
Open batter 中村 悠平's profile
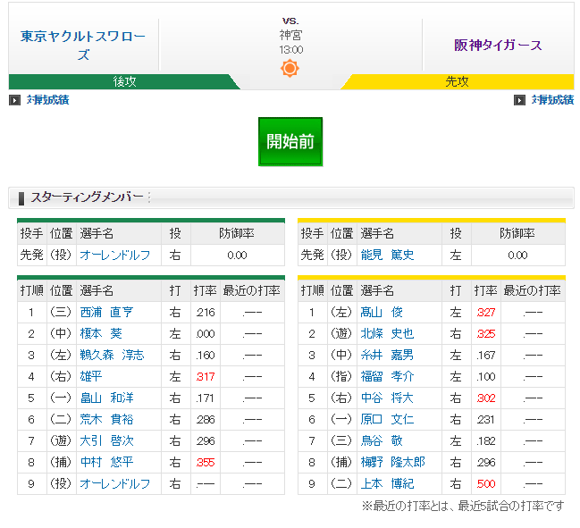click(106, 463)
